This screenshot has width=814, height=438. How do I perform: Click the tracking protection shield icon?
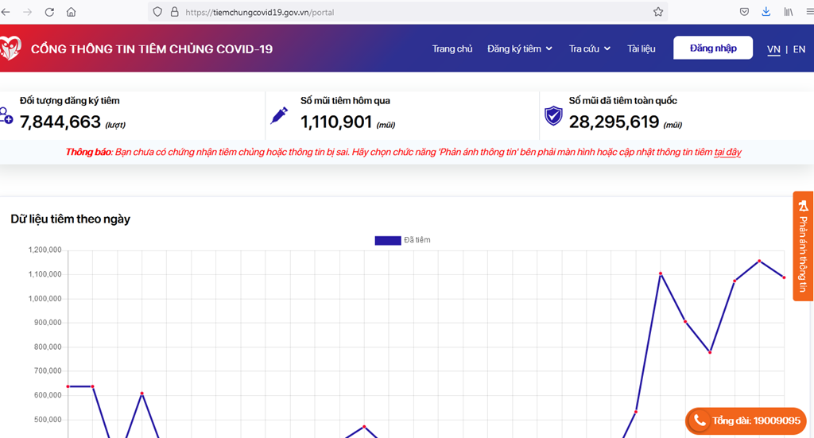[x=157, y=12]
